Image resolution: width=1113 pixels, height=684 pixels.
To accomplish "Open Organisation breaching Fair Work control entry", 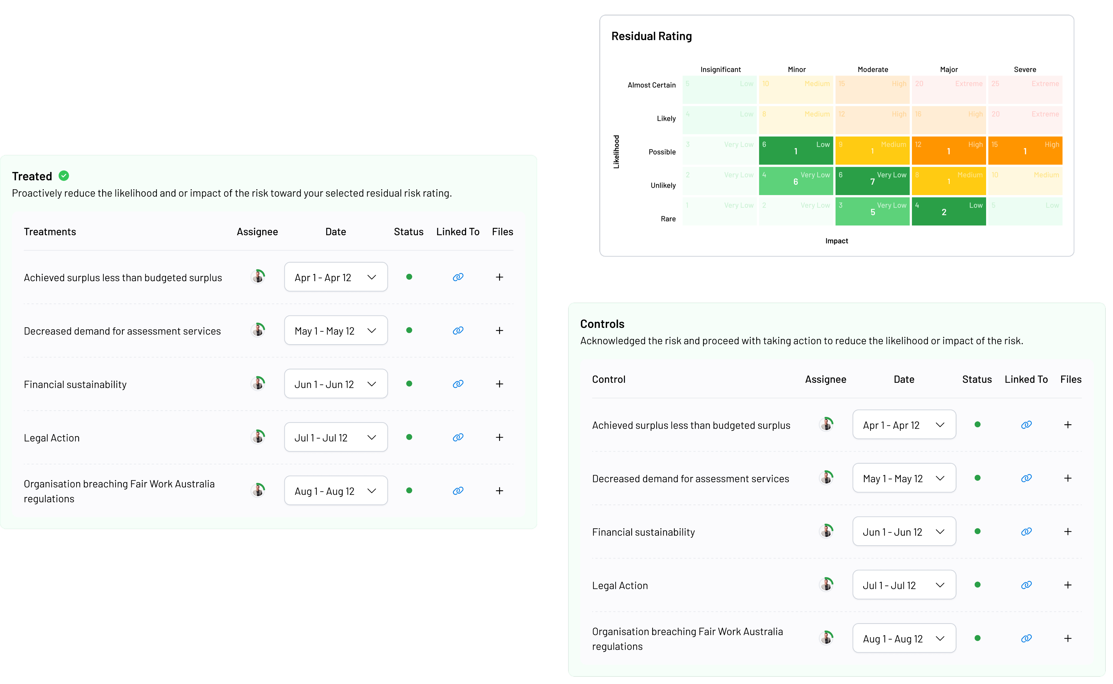I will pyautogui.click(x=687, y=638).
